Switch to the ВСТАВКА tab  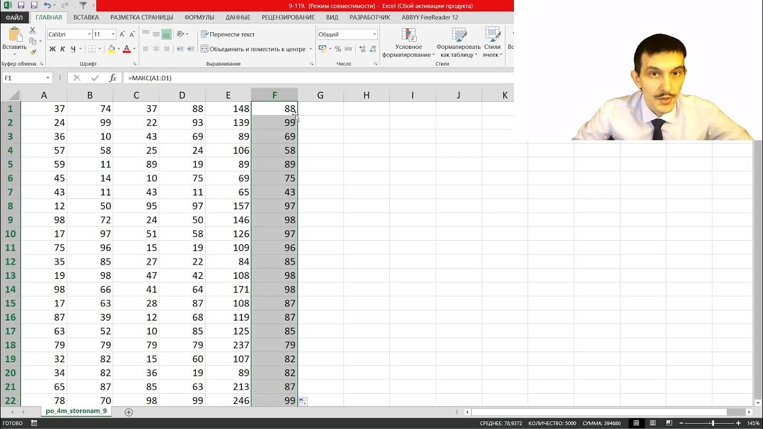86,17
